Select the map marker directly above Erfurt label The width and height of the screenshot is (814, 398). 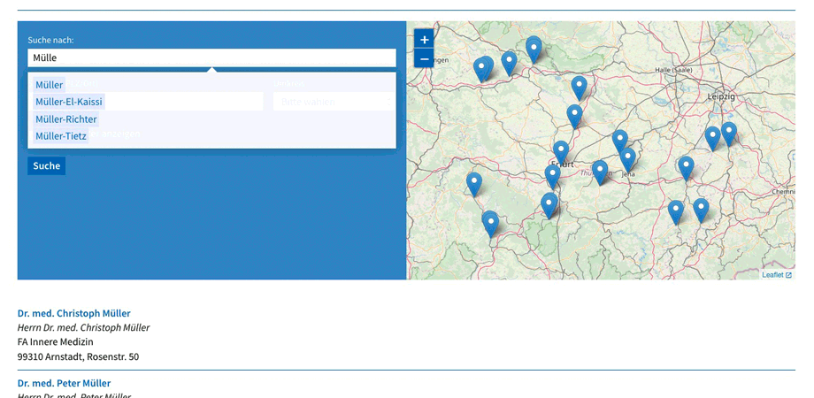point(561,152)
